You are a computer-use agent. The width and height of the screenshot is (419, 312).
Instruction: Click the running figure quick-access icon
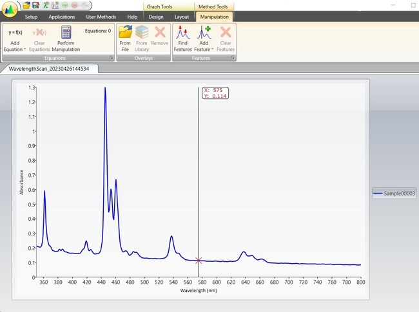(46, 5)
